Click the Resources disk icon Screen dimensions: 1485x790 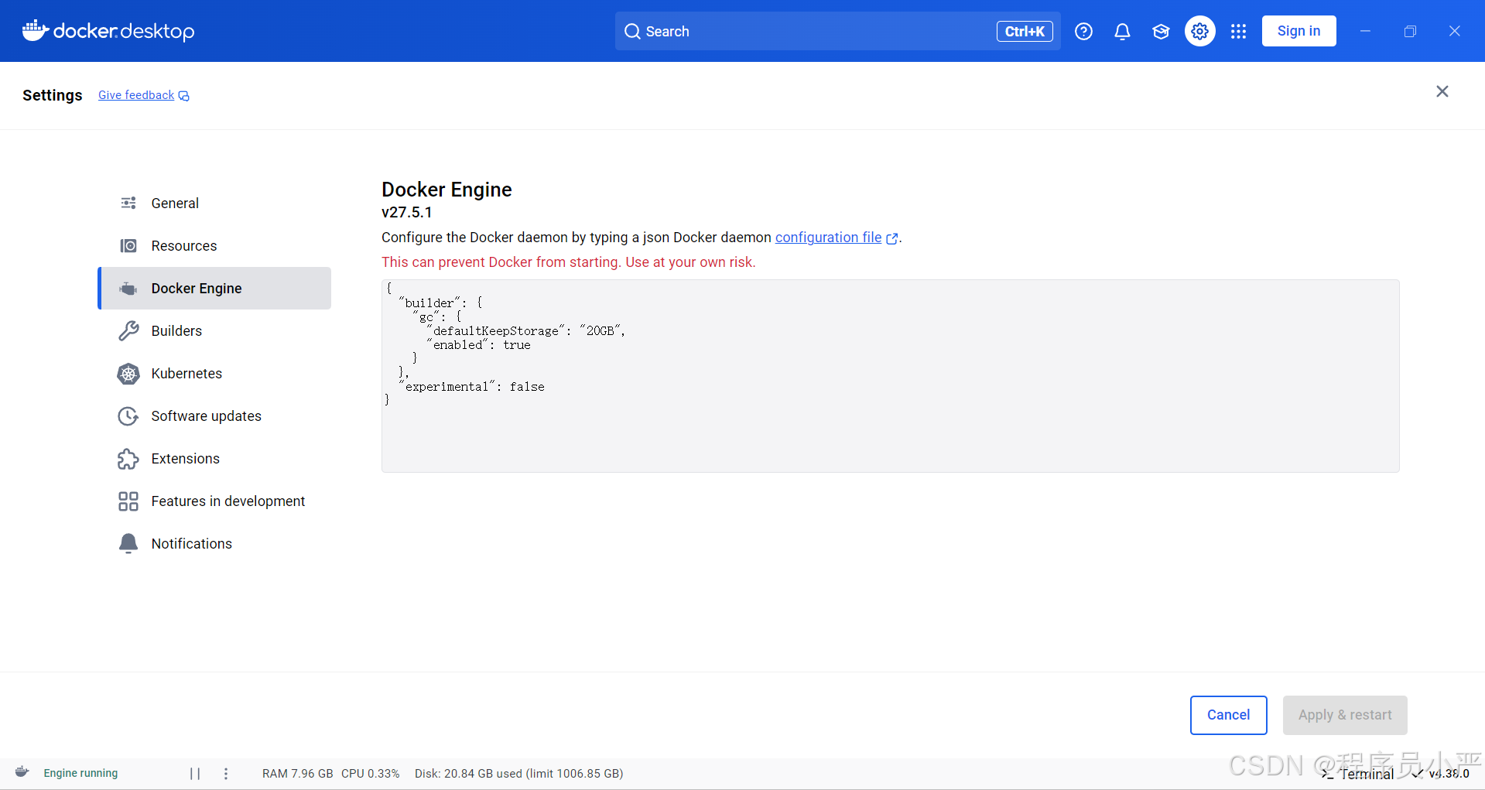click(x=128, y=245)
